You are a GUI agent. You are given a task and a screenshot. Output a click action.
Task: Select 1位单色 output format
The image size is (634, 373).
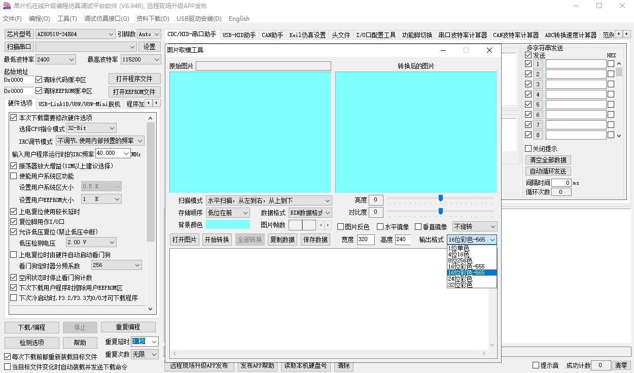pos(472,248)
